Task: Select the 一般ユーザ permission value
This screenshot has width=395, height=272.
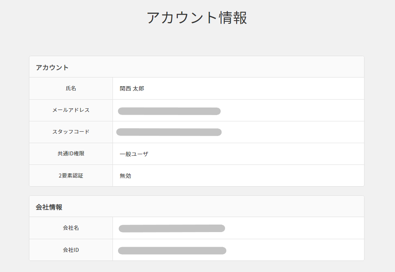Action: point(134,154)
